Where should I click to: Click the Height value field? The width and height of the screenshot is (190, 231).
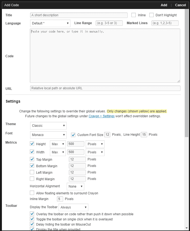coord(76,144)
